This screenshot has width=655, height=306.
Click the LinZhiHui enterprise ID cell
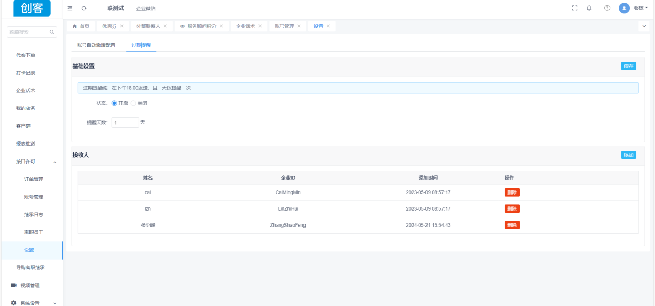tap(288, 209)
